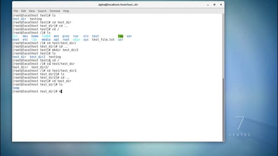Click 'var' in the root listing
Screen dimensions: 278x156
pyautogui.click(x=129, y=36)
